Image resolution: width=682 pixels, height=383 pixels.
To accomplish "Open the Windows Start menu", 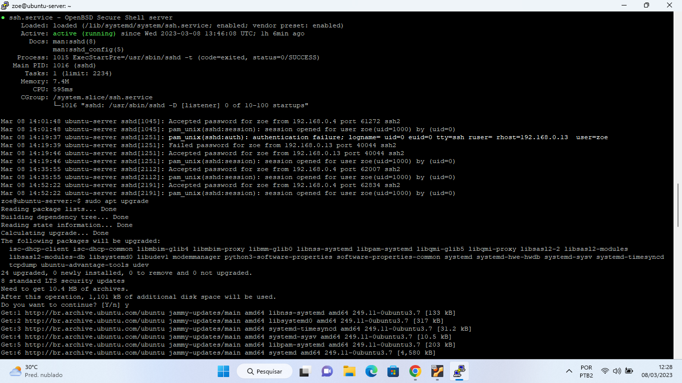I will coord(223,372).
